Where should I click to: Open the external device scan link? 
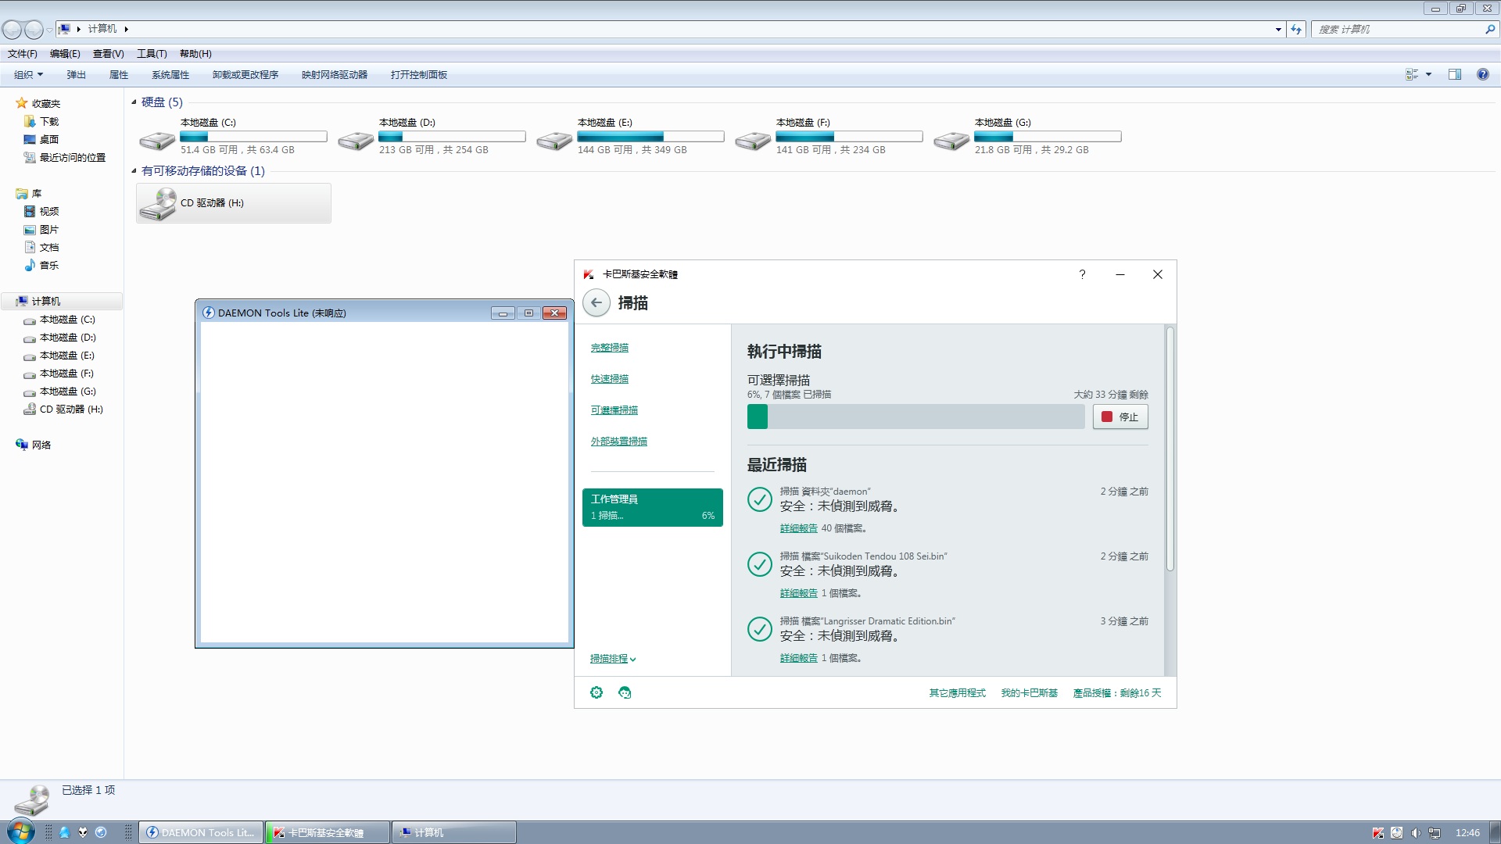[619, 442]
